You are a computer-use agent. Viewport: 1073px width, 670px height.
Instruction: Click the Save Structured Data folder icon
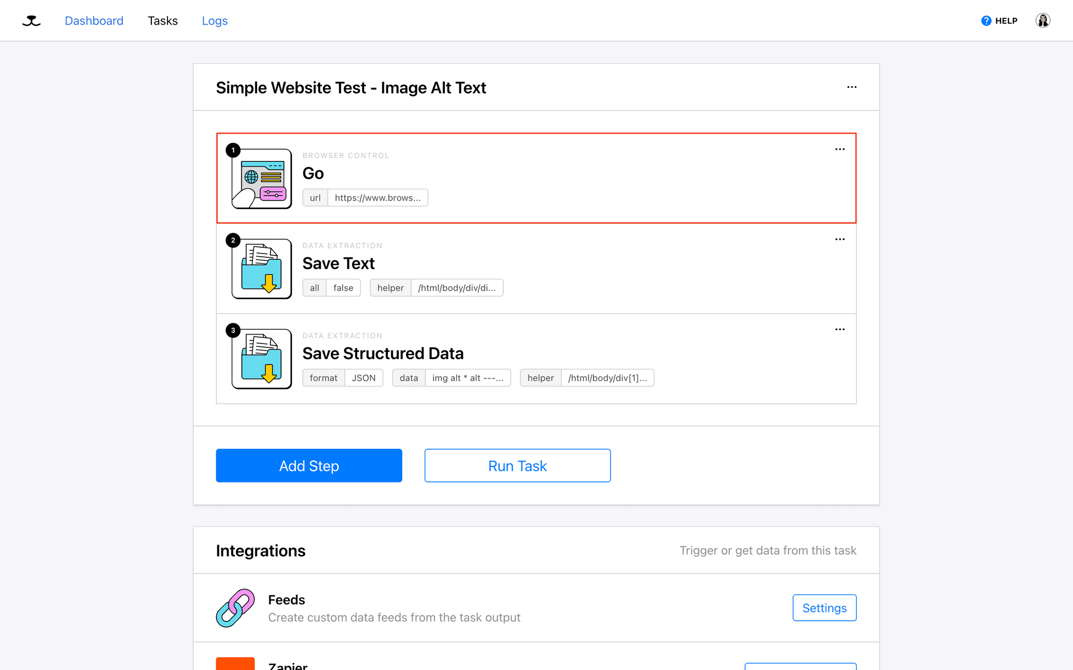(261, 359)
